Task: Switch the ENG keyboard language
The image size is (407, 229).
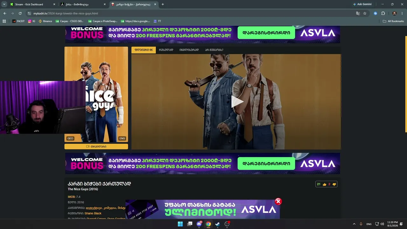Action: point(369,224)
